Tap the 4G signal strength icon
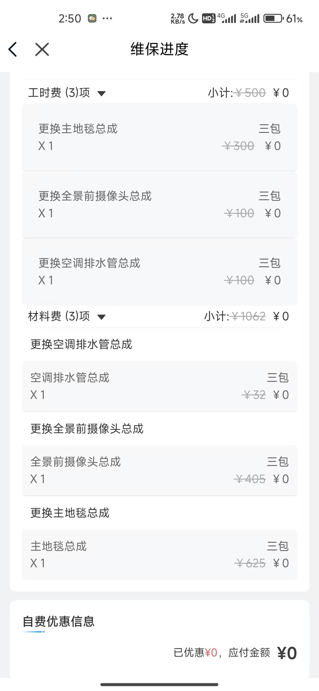 pos(227,19)
